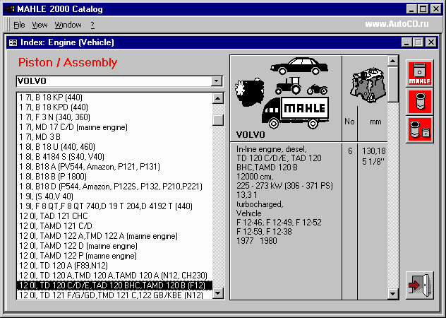Click details panel scroll up arrow
The height and width of the screenshot is (318, 446).
[393, 61]
